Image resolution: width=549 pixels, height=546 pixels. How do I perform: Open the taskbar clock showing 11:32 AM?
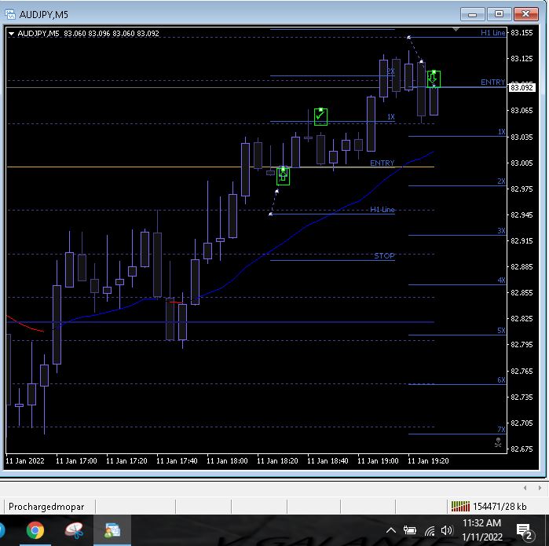tap(481, 530)
